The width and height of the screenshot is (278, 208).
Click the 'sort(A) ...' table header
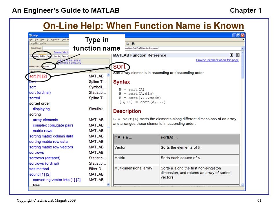pyautogui.click(x=200, y=139)
